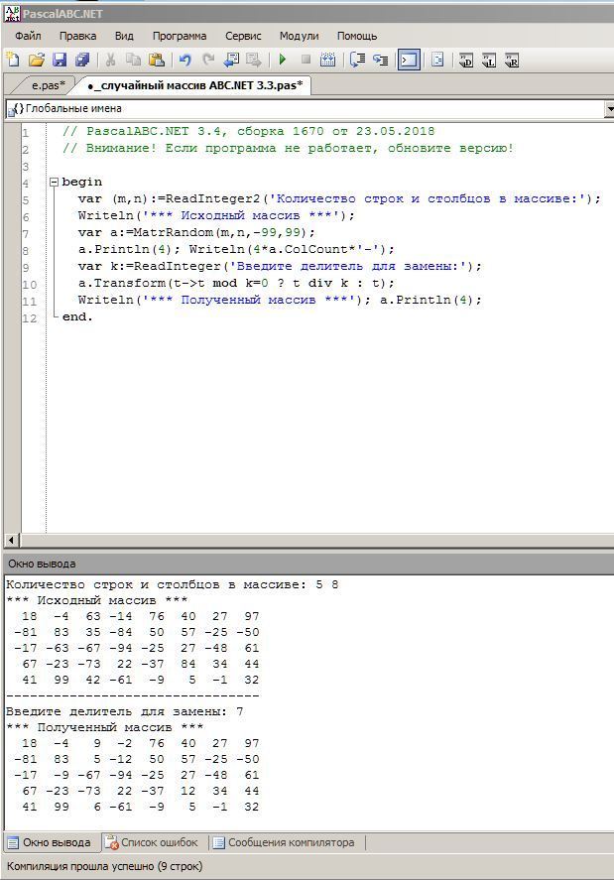Viewport: 614px width, 880px height.
Task: Save the current file via floppy icon
Action: coord(60,60)
